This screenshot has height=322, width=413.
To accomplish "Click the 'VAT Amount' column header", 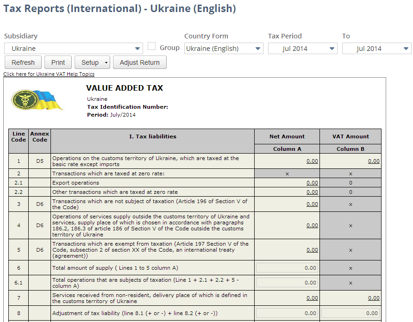I will coord(350,136).
